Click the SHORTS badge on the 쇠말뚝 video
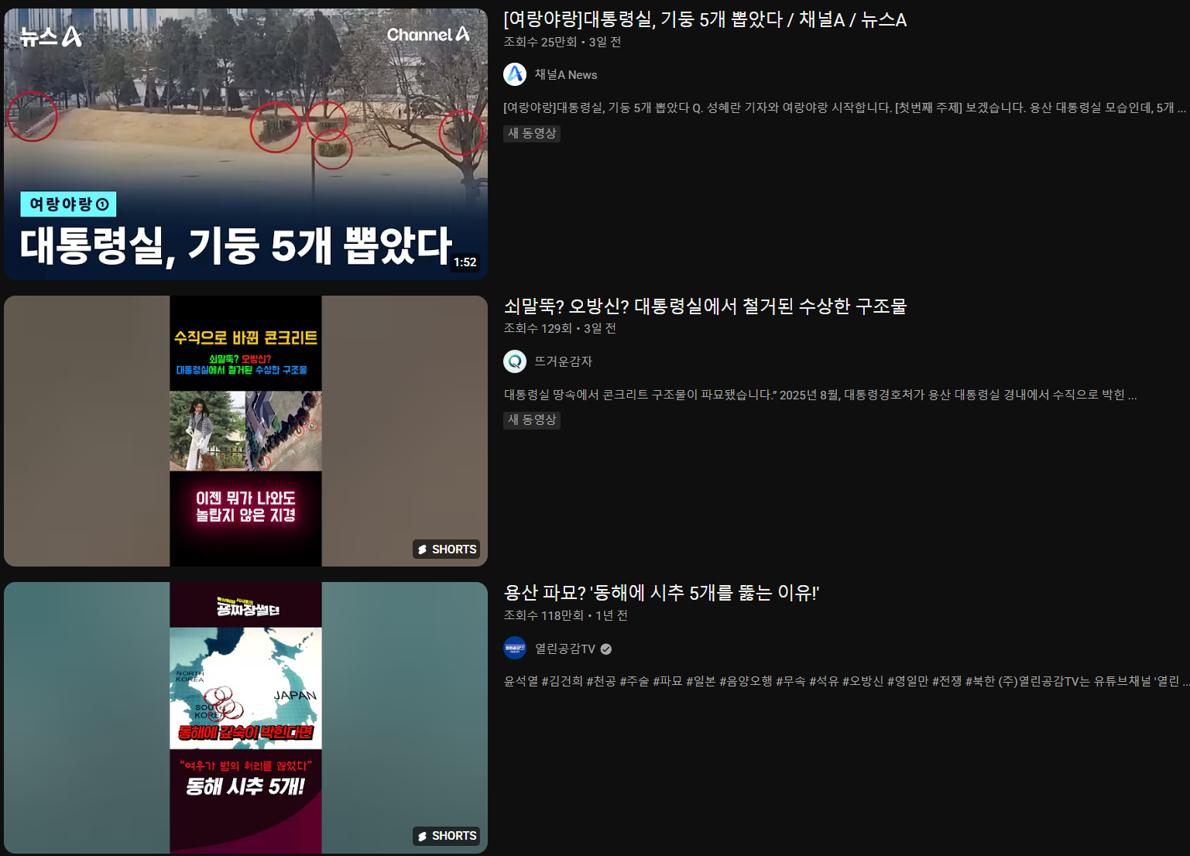 click(x=446, y=549)
